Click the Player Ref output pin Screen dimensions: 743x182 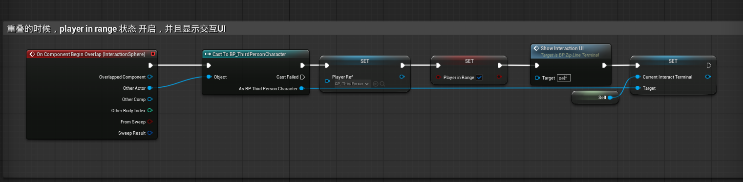(402, 77)
